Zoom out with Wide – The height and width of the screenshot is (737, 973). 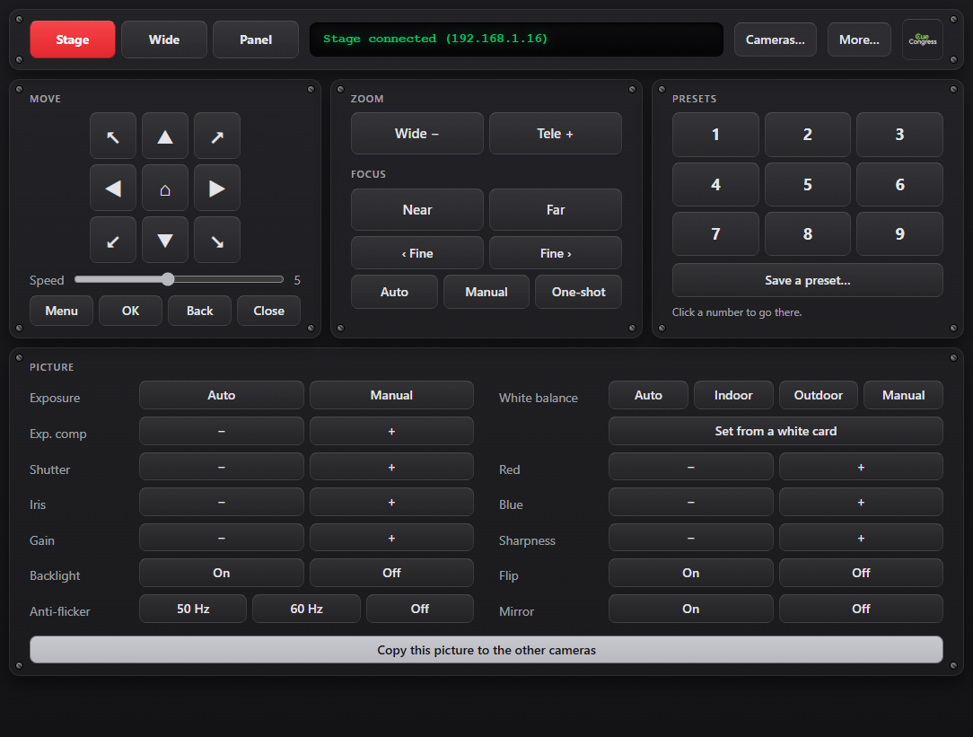(x=417, y=134)
